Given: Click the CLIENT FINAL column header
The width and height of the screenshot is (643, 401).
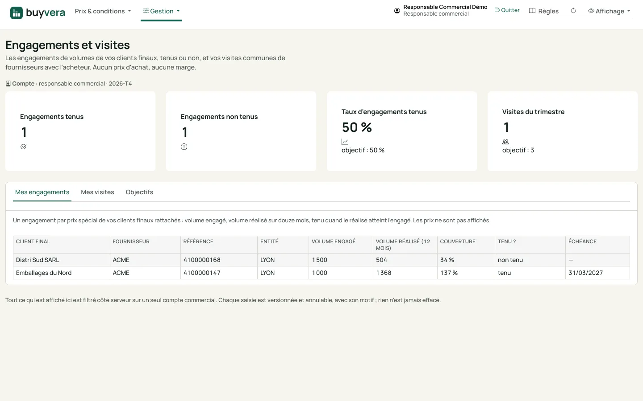Looking at the screenshot, I should [x=62, y=245].
